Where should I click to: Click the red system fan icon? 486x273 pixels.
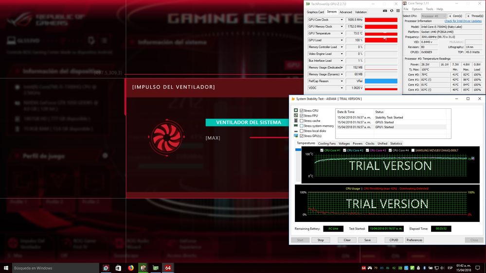[167, 137]
